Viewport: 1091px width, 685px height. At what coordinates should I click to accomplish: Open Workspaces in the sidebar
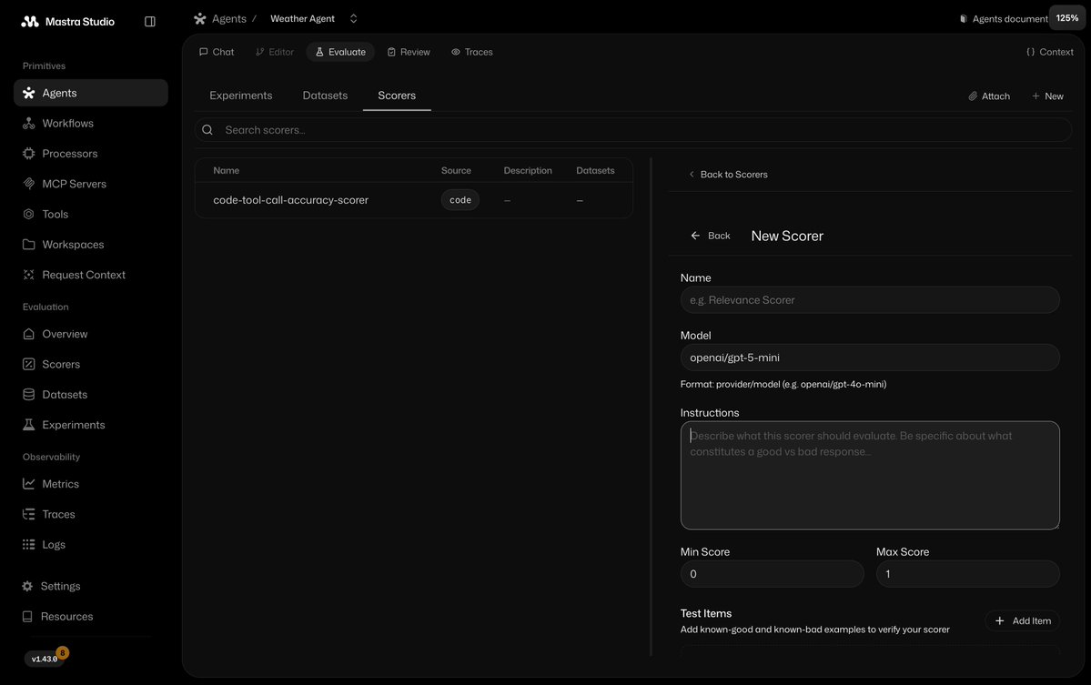tap(90, 245)
